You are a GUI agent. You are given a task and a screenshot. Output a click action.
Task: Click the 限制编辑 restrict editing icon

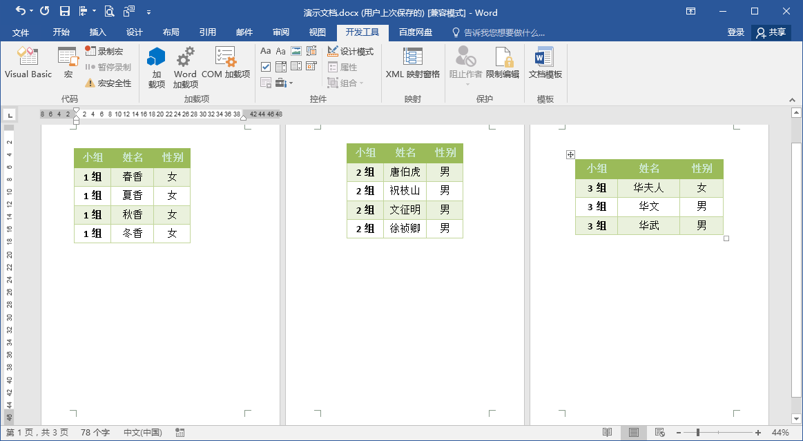coord(503,63)
